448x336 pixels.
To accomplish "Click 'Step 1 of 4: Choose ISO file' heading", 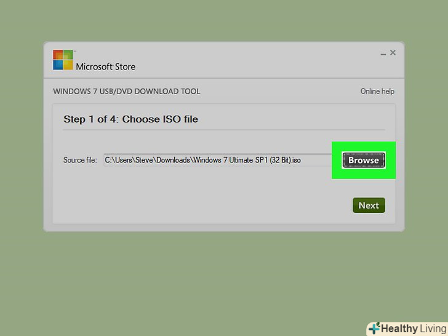I will tap(130, 119).
